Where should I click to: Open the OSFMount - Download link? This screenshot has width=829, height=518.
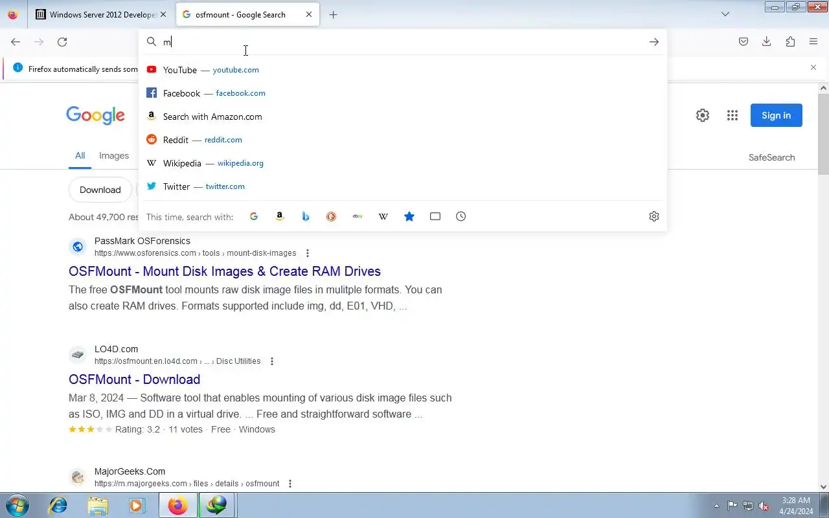click(135, 379)
